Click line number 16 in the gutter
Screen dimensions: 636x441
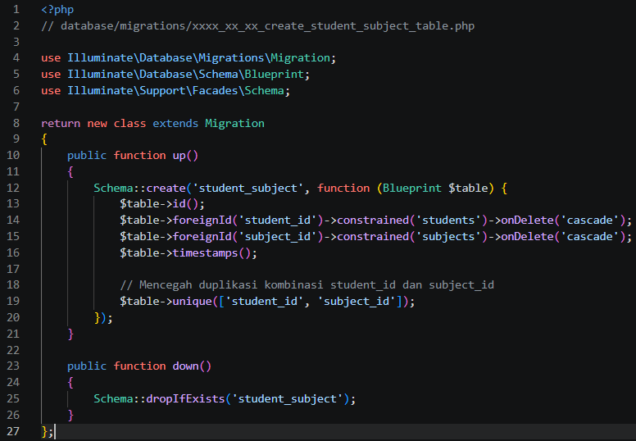pyautogui.click(x=13, y=253)
